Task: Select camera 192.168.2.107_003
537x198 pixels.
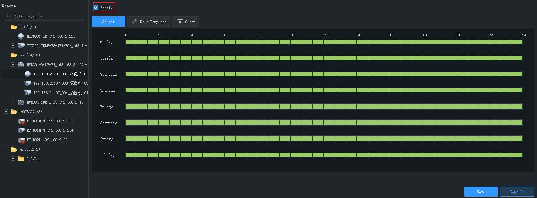Action: click(61, 83)
